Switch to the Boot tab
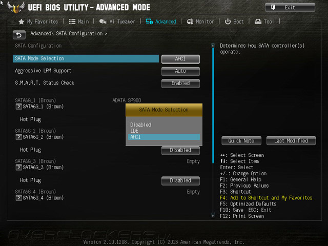Viewport: 328px width, 246px height. click(x=234, y=22)
